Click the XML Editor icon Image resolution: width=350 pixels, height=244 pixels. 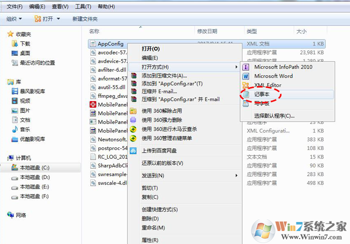click(x=245, y=85)
